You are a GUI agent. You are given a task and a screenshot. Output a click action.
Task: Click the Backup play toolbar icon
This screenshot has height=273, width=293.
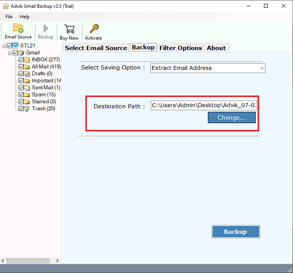46,29
